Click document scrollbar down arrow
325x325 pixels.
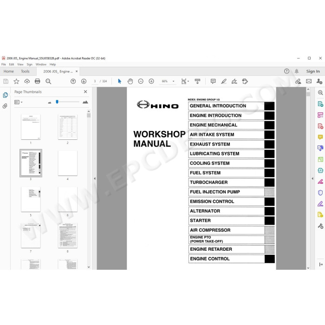coord(308,267)
